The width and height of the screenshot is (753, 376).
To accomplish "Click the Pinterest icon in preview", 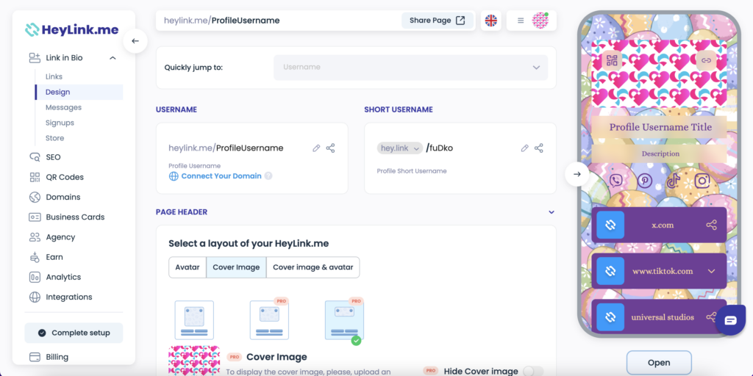I will coord(645,181).
